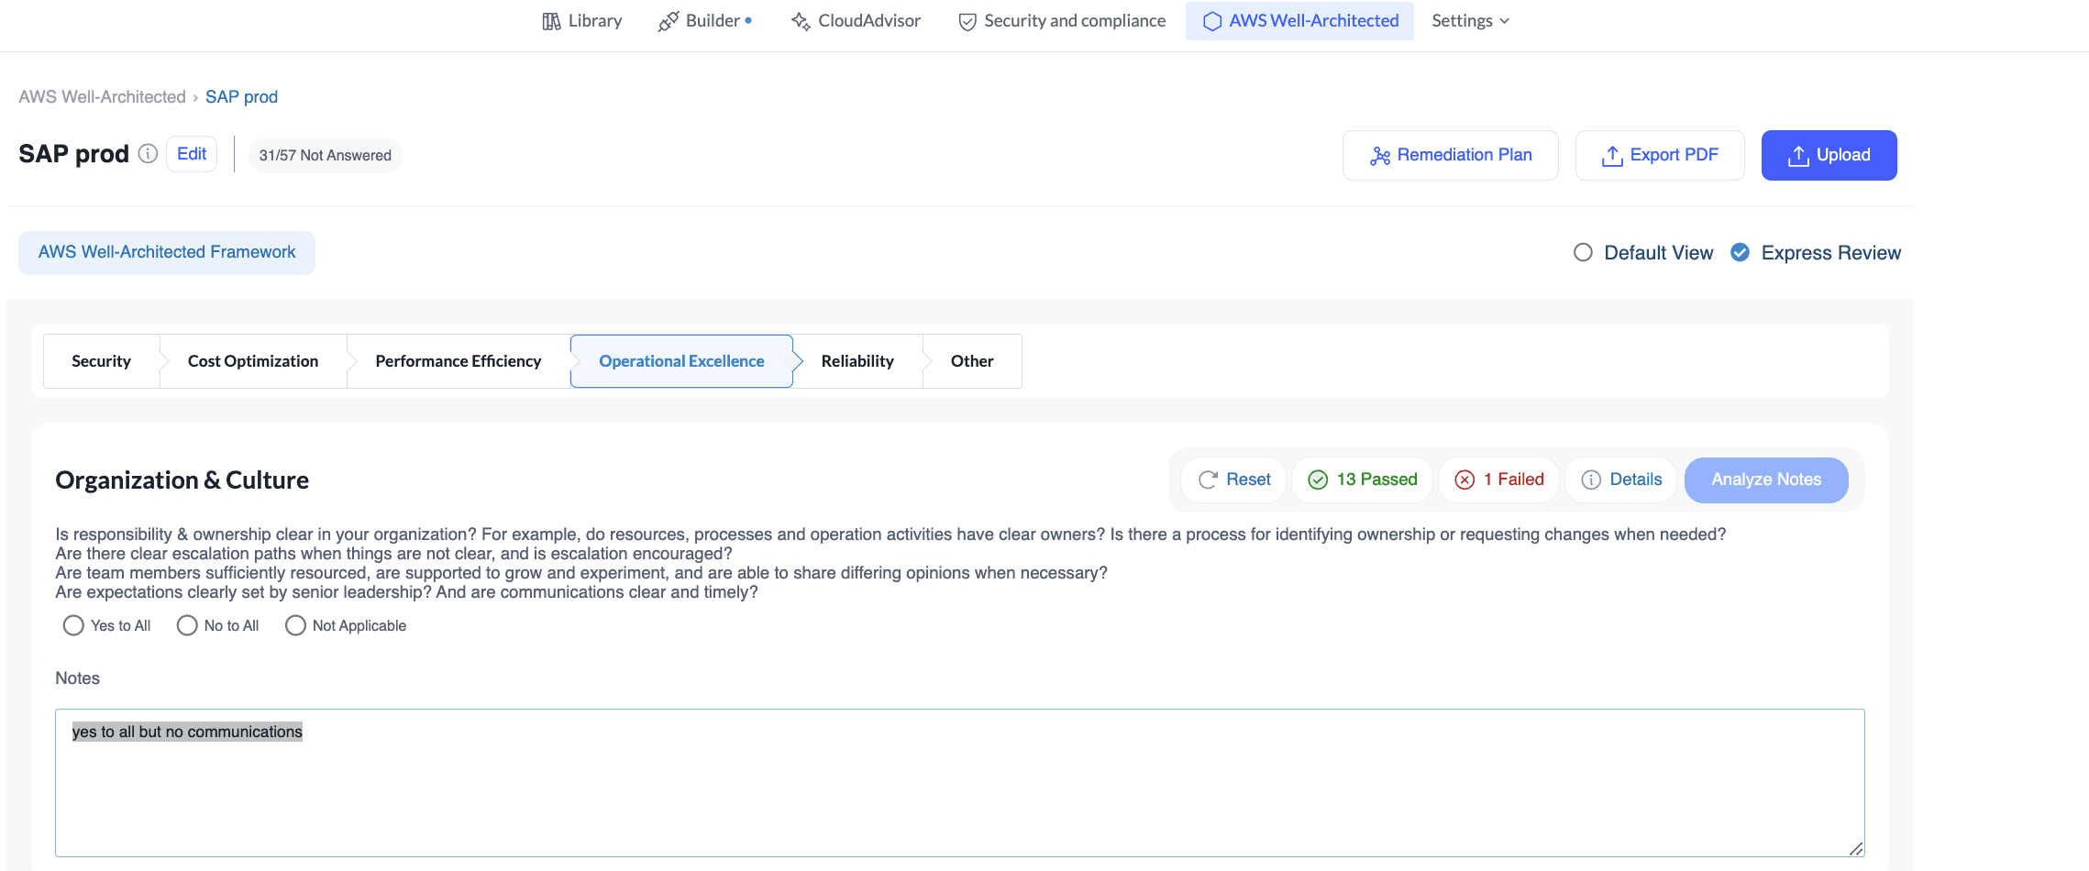Expand the Settings dropdown menu
This screenshot has height=871, width=2089.
(1470, 21)
